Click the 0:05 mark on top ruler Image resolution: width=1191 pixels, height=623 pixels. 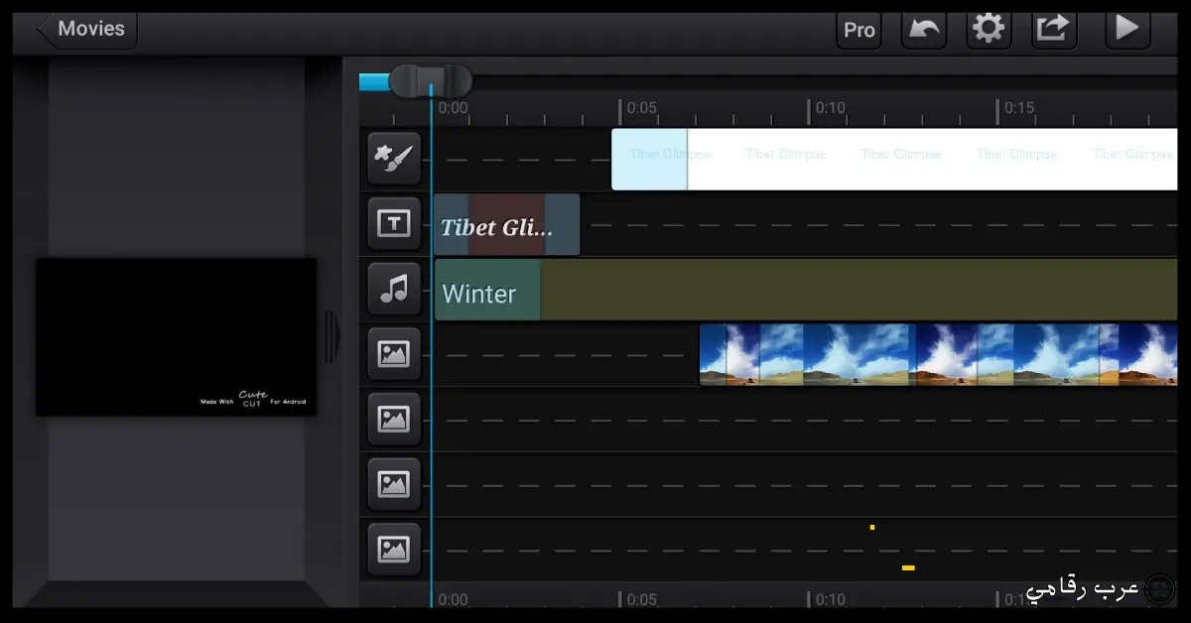click(641, 108)
